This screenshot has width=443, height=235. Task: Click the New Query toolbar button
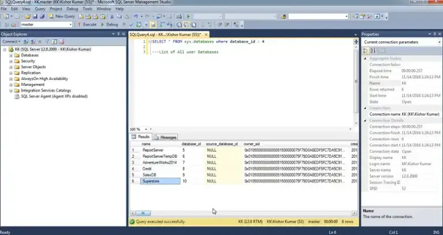(62, 16)
